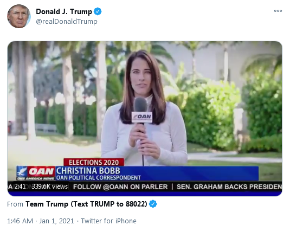Click the CHRISTINA BOBB name caption
The image size is (290, 232).
[88, 171]
